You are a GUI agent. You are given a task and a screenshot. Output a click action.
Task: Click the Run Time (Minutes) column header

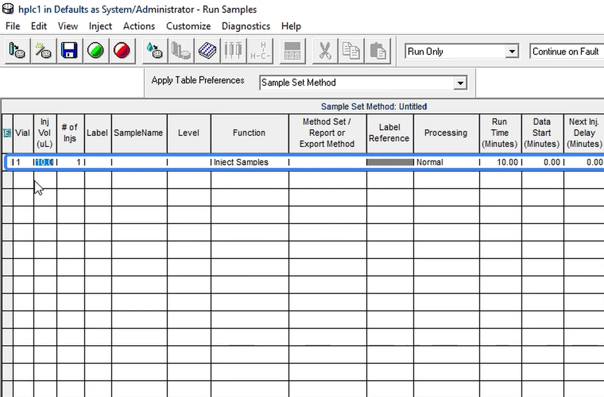tap(500, 133)
